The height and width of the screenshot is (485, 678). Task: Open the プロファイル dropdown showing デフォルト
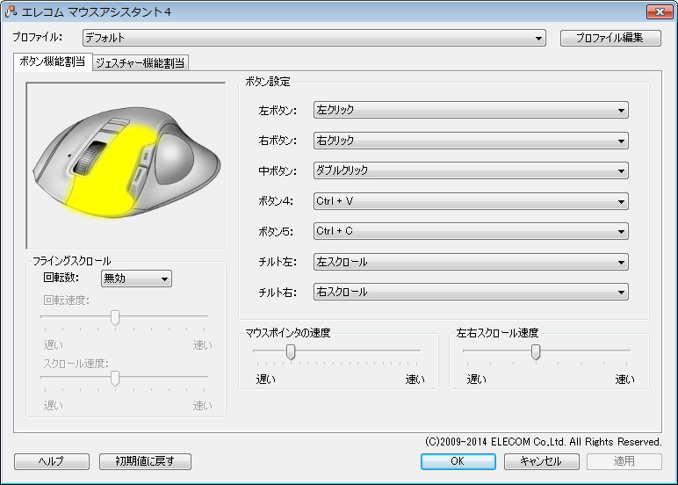(x=314, y=38)
